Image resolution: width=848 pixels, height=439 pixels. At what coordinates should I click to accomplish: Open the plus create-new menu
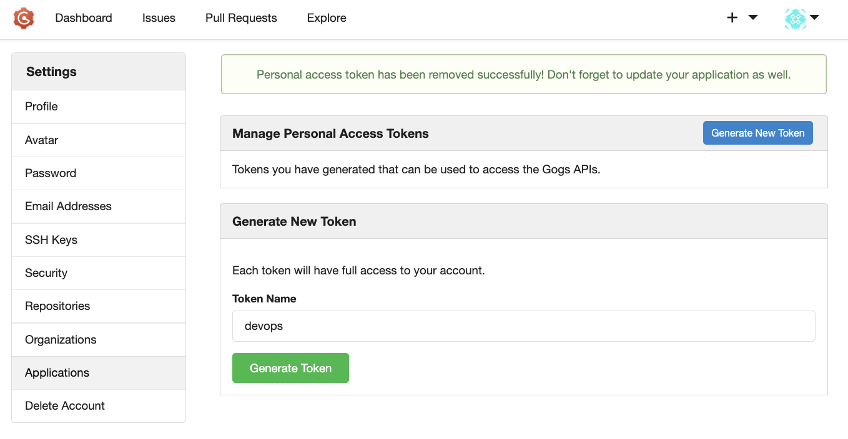click(742, 18)
